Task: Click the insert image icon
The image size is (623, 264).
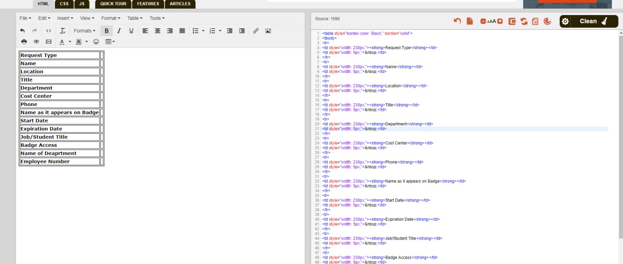Action: click(x=268, y=31)
